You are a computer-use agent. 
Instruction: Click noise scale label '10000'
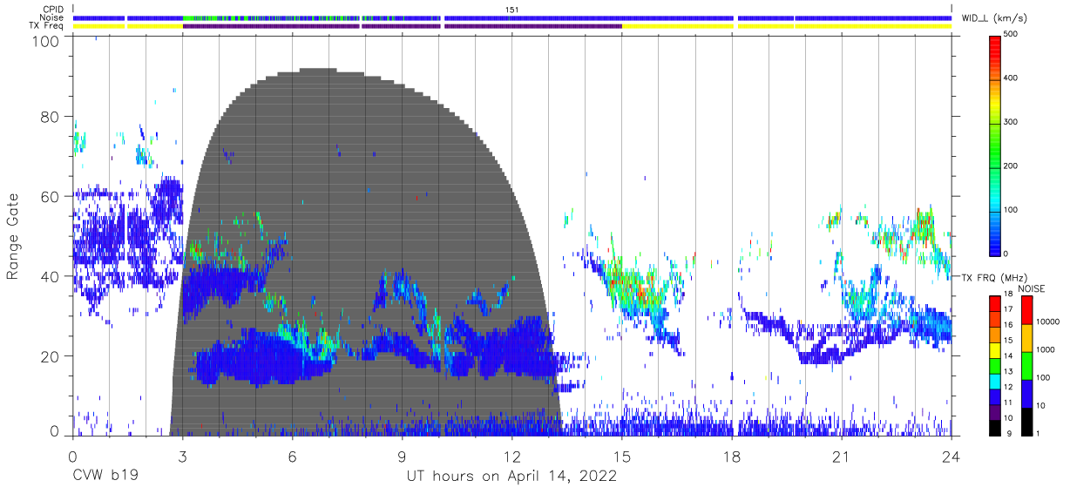[x=1048, y=323]
